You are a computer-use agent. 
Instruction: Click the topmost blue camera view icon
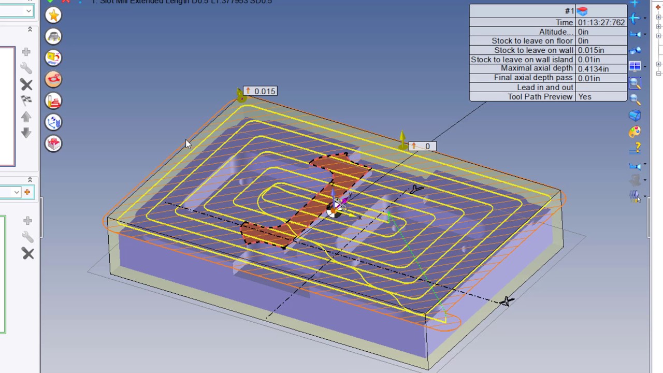[635, 34]
